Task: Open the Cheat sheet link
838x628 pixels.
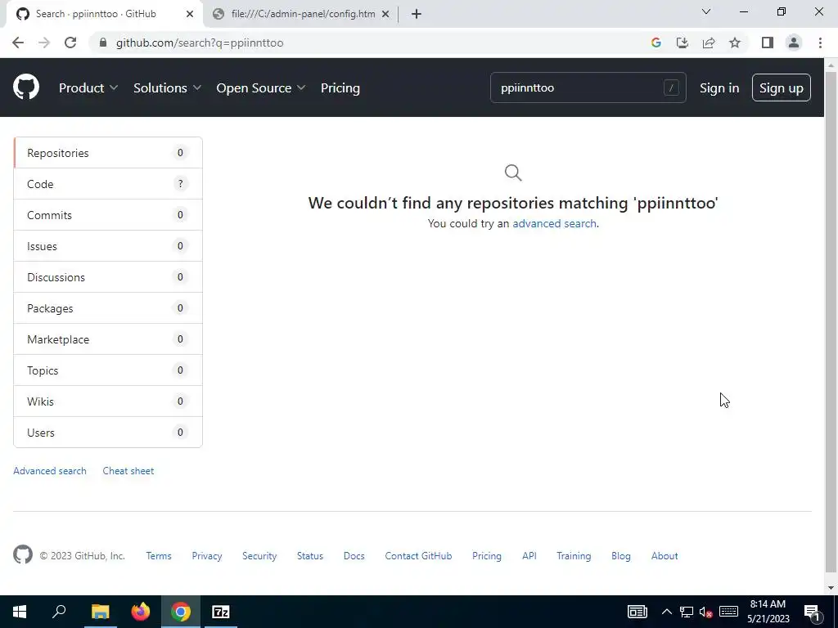Action: 128,470
